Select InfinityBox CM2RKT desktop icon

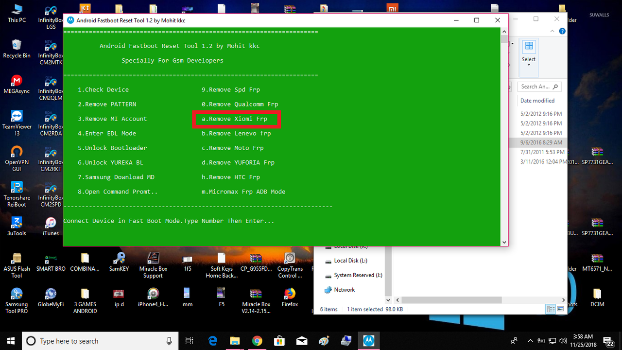[x=51, y=158]
